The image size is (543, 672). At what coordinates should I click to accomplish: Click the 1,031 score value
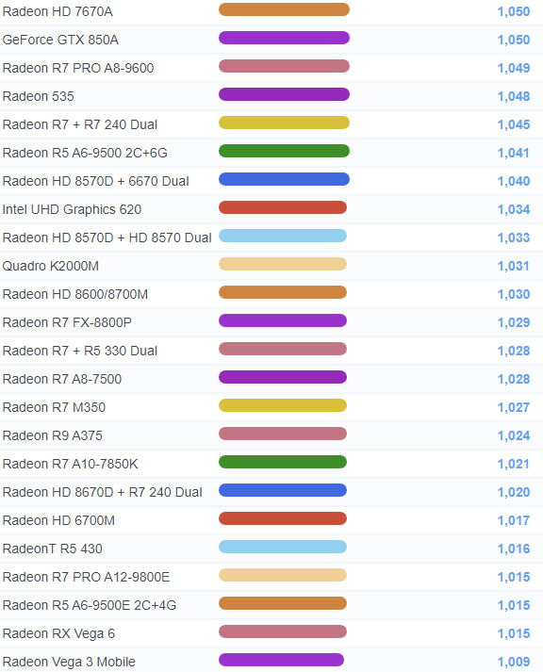tap(513, 266)
